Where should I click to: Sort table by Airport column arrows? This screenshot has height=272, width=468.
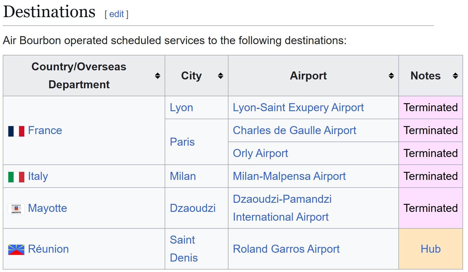(391, 76)
